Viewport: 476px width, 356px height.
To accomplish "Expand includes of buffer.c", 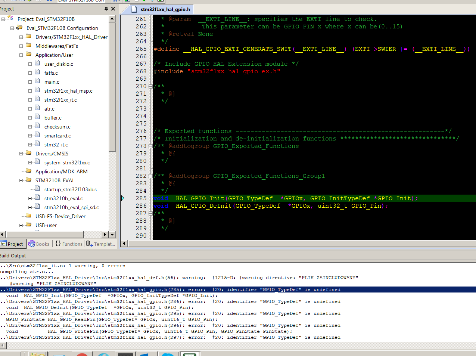I will click(x=30, y=118).
